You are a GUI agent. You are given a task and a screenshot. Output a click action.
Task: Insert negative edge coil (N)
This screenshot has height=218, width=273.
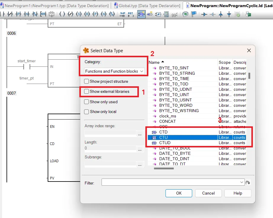point(104,14)
